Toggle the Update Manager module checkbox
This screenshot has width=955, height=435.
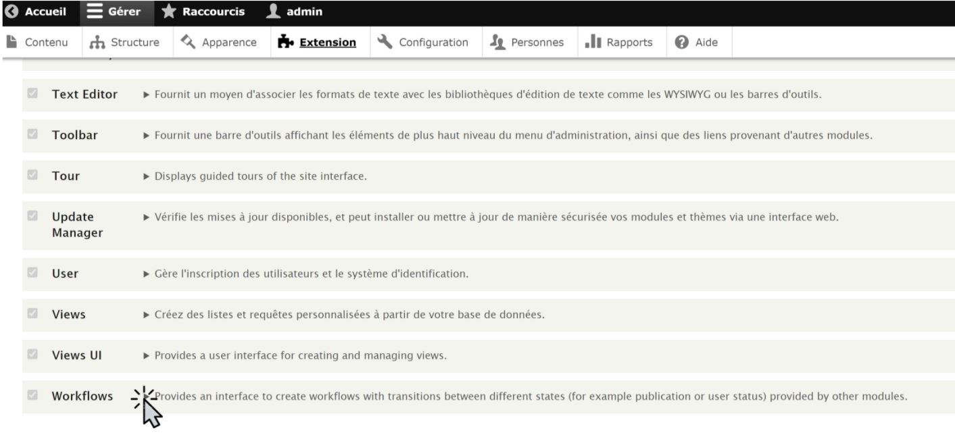coord(32,217)
